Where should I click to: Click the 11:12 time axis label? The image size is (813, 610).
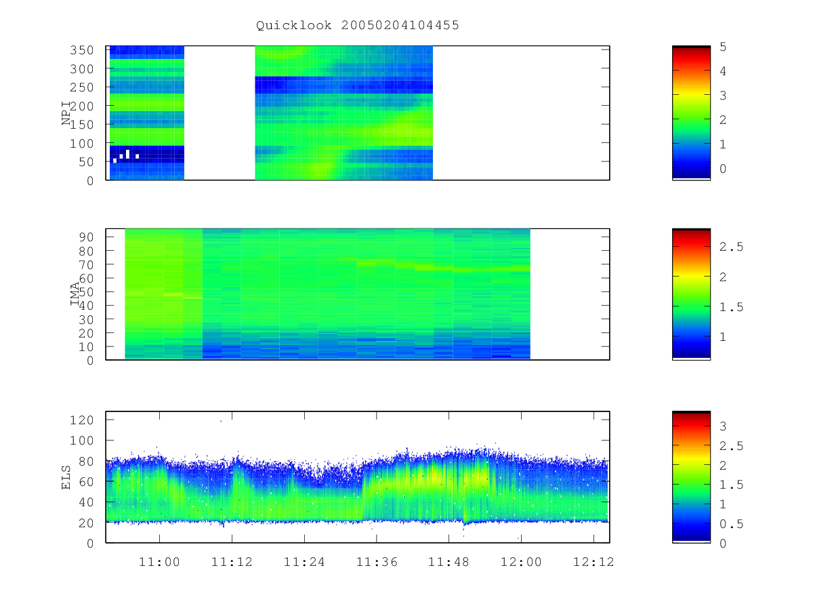232,561
